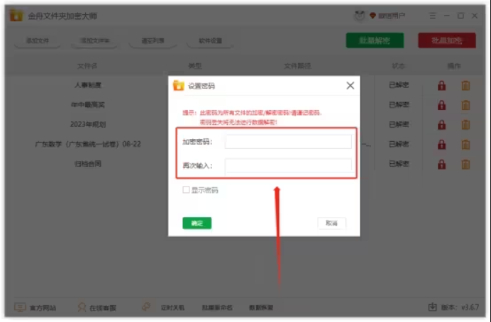The height and width of the screenshot is (322, 491).
Task: Open 数据恢复 in the bottom bar
Action: click(x=261, y=308)
